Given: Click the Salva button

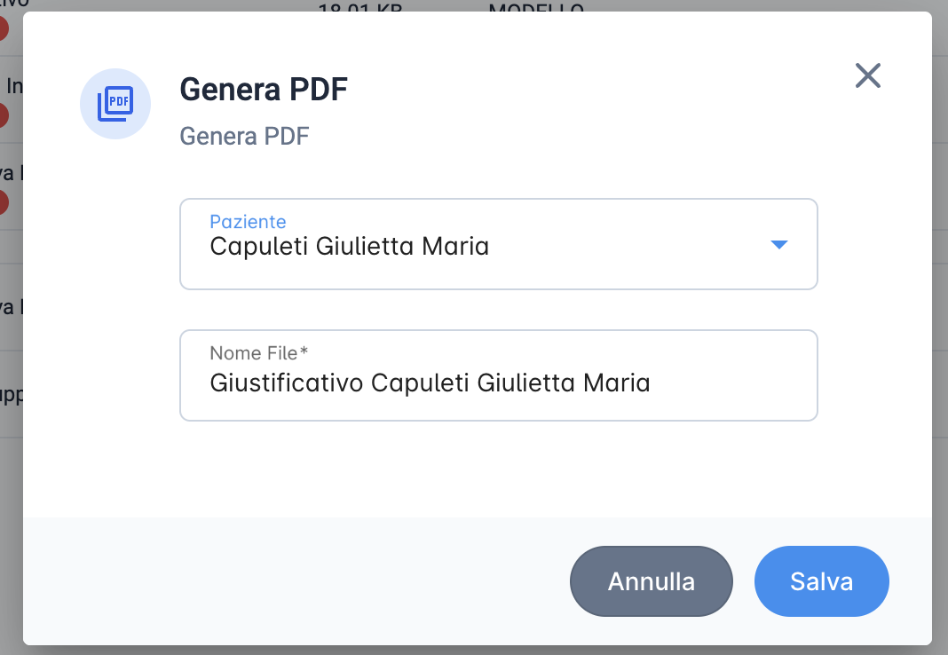Looking at the screenshot, I should click(x=822, y=581).
